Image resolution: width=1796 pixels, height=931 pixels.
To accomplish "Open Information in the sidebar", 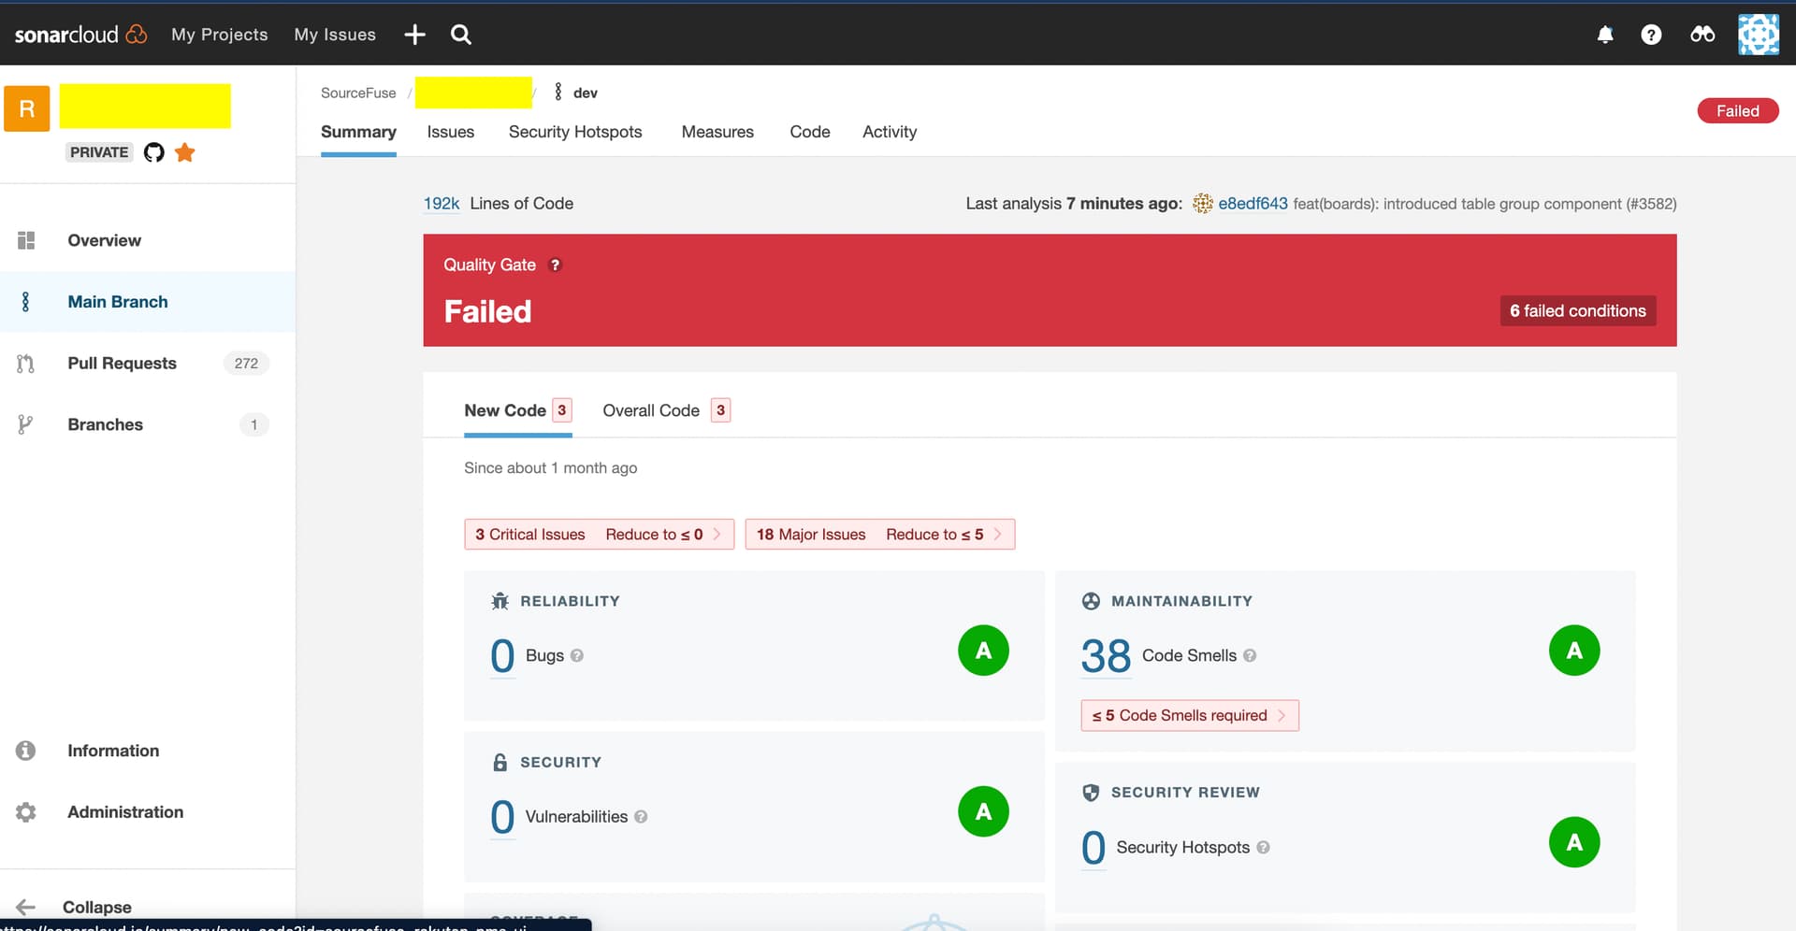I will pyautogui.click(x=148, y=751).
